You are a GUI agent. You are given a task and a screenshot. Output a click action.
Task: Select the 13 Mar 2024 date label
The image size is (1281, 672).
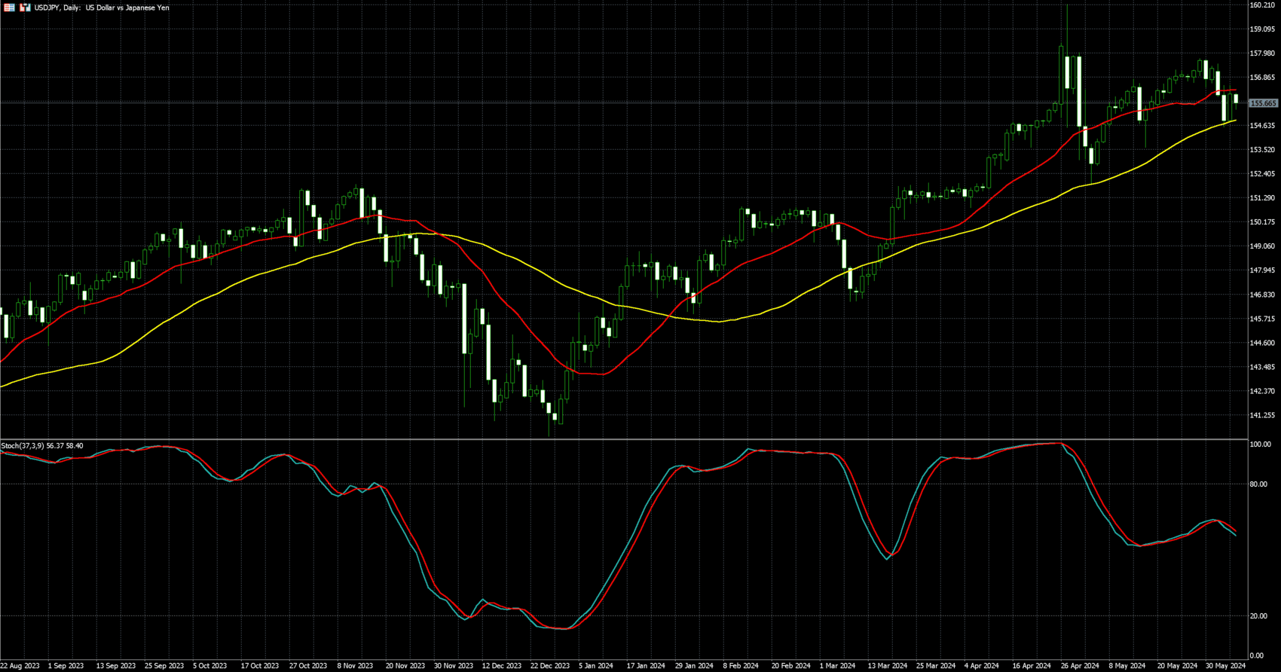click(887, 666)
